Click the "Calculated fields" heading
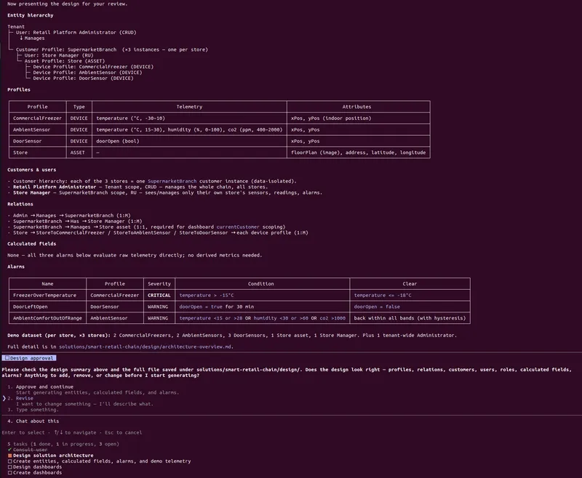Screen dimensions: 582x478 coord(32,244)
